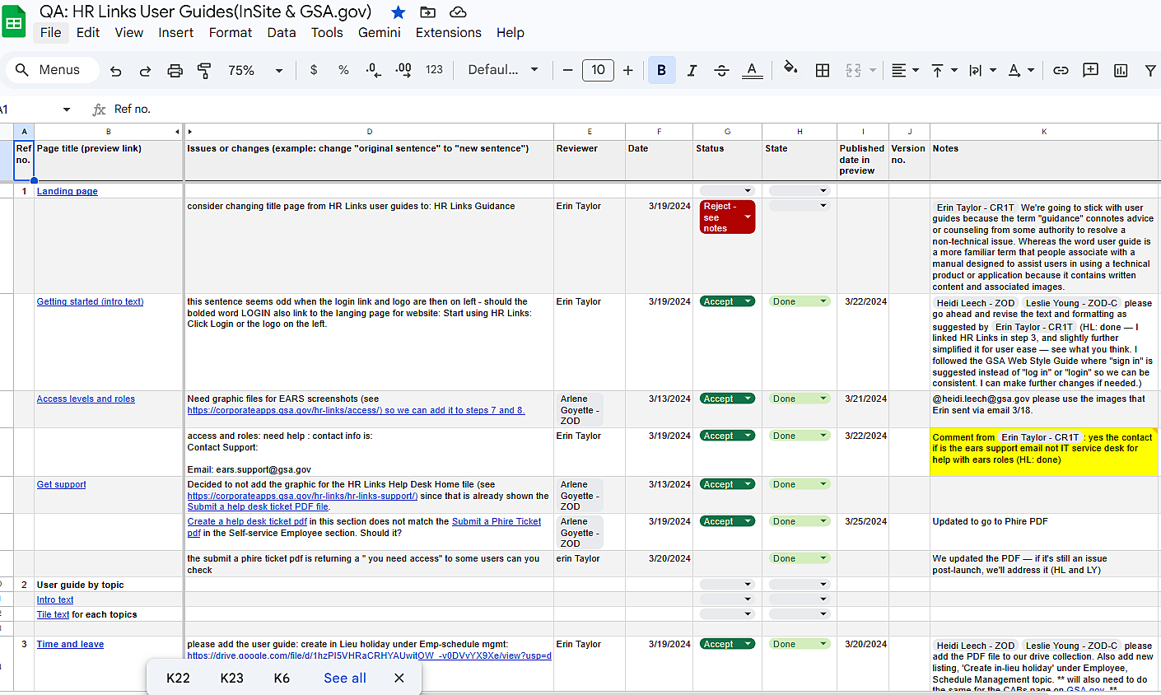
Task: Open the Format menu
Action: [231, 32]
